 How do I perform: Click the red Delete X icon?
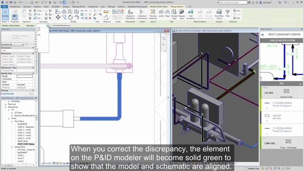coord(90,18)
